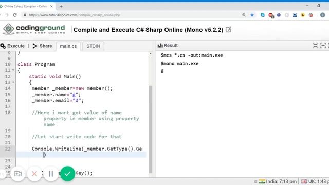Pause the screen recording
This screenshot has width=329, height=185.
coord(51,174)
